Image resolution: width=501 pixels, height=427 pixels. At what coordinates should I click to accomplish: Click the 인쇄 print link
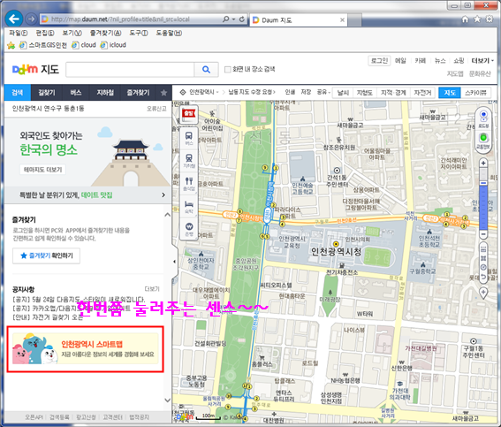[290, 92]
